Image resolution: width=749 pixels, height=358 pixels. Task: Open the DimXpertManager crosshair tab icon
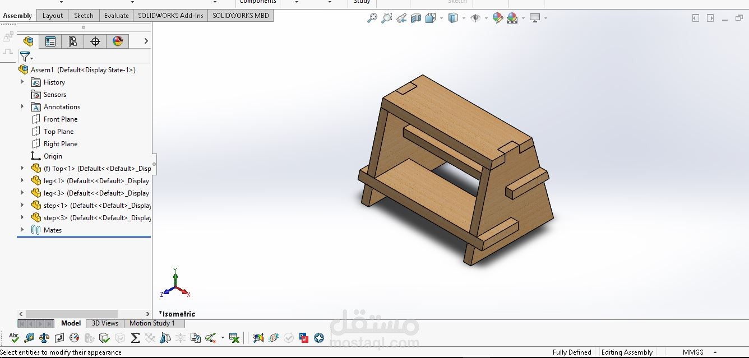(x=95, y=41)
